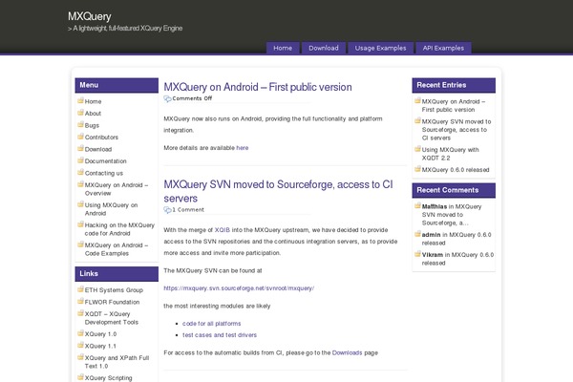This screenshot has height=382, width=573.
Task: Go to the Contributors page
Action: (101, 138)
